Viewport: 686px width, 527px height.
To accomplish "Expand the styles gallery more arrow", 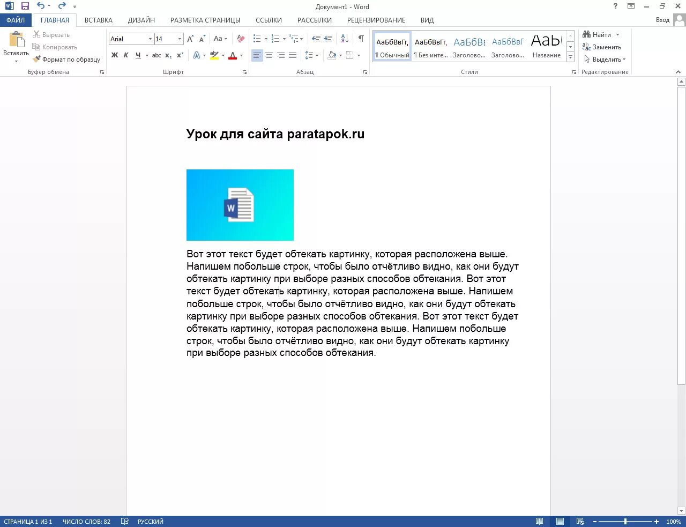I will click(570, 57).
